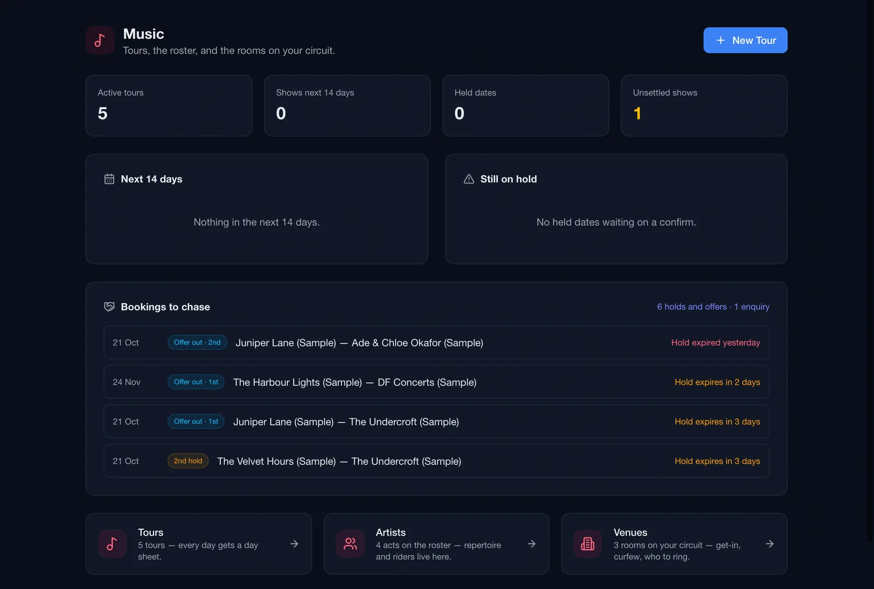The image size is (874, 589).
Task: Click the Hold expires in 2 days status
Action: click(x=717, y=382)
